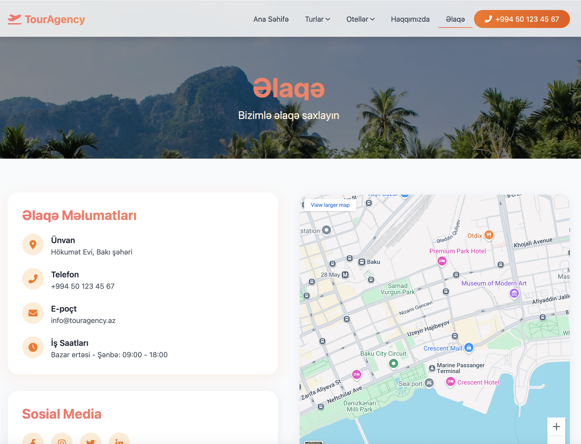Zoom in the map with plus button
This screenshot has width=581, height=444.
(556, 427)
